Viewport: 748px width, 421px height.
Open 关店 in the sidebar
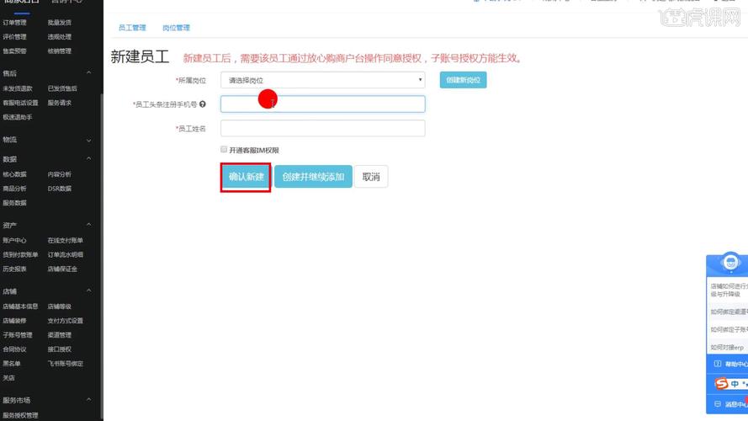(x=9, y=378)
